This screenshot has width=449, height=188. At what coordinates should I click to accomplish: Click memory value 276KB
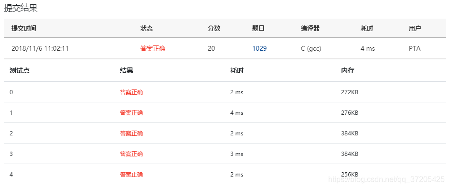tap(350, 112)
